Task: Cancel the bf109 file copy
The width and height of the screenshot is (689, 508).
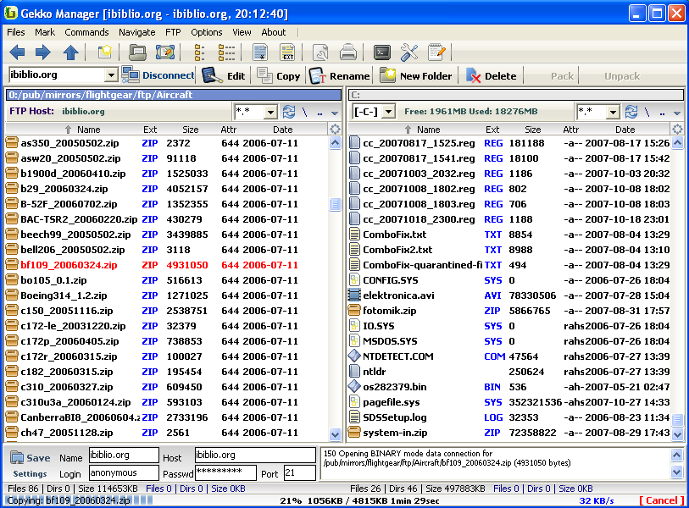Action: coord(662,500)
